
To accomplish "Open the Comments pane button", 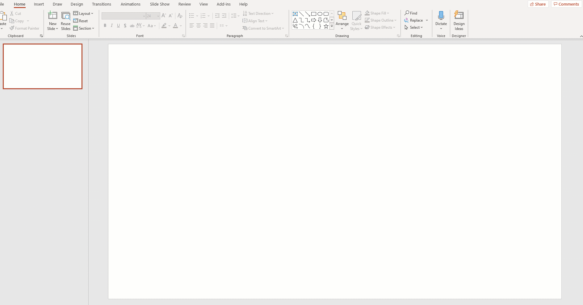I will tap(566, 4).
